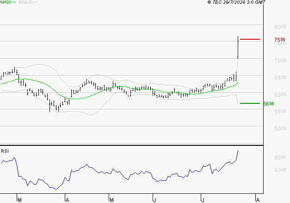Click the red 7559 resistance line

point(250,39)
